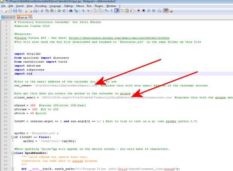
Task: Play back the recorded macro
Action: [x=149, y=11]
